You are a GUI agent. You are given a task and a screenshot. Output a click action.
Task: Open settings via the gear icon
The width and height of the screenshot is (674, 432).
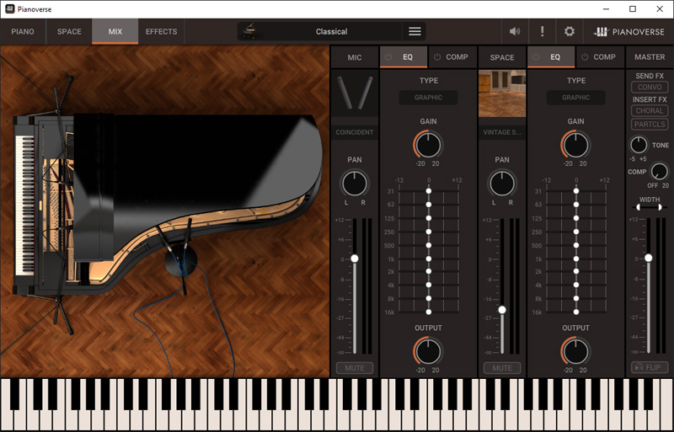[570, 31]
